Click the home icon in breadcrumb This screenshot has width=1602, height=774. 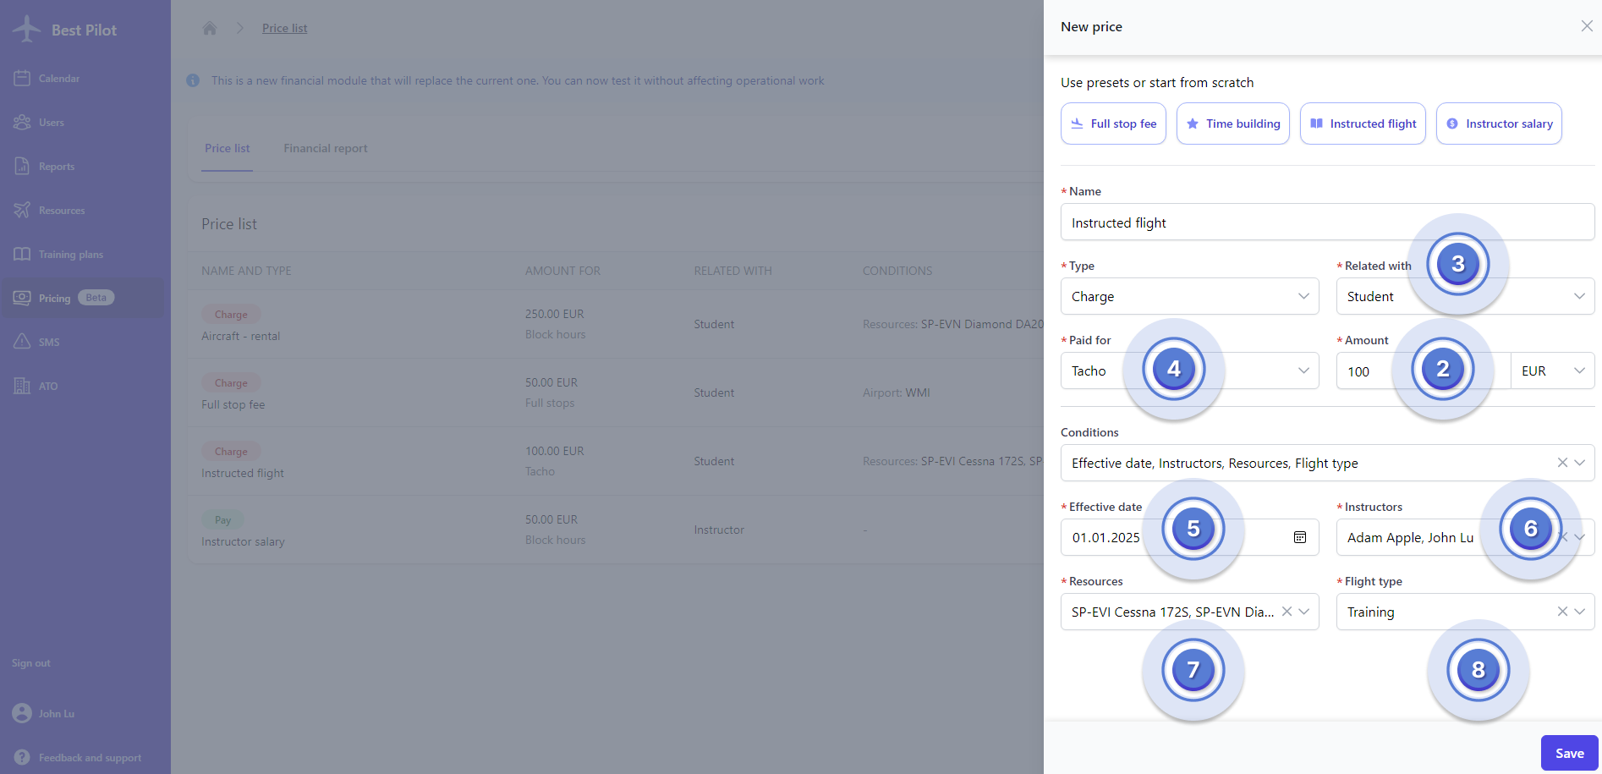click(210, 28)
